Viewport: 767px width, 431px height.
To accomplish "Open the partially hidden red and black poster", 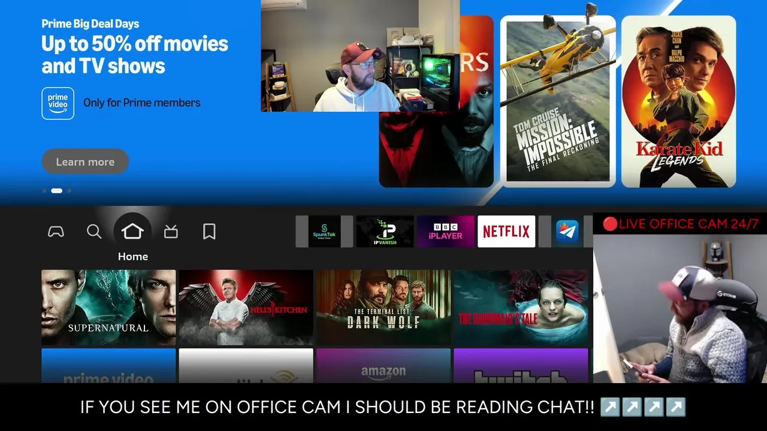I will click(436, 150).
